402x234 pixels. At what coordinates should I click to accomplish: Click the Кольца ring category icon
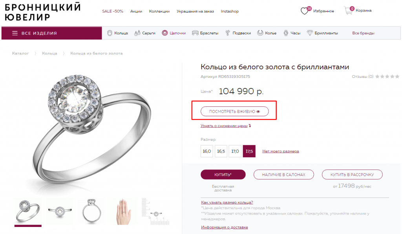coord(110,33)
